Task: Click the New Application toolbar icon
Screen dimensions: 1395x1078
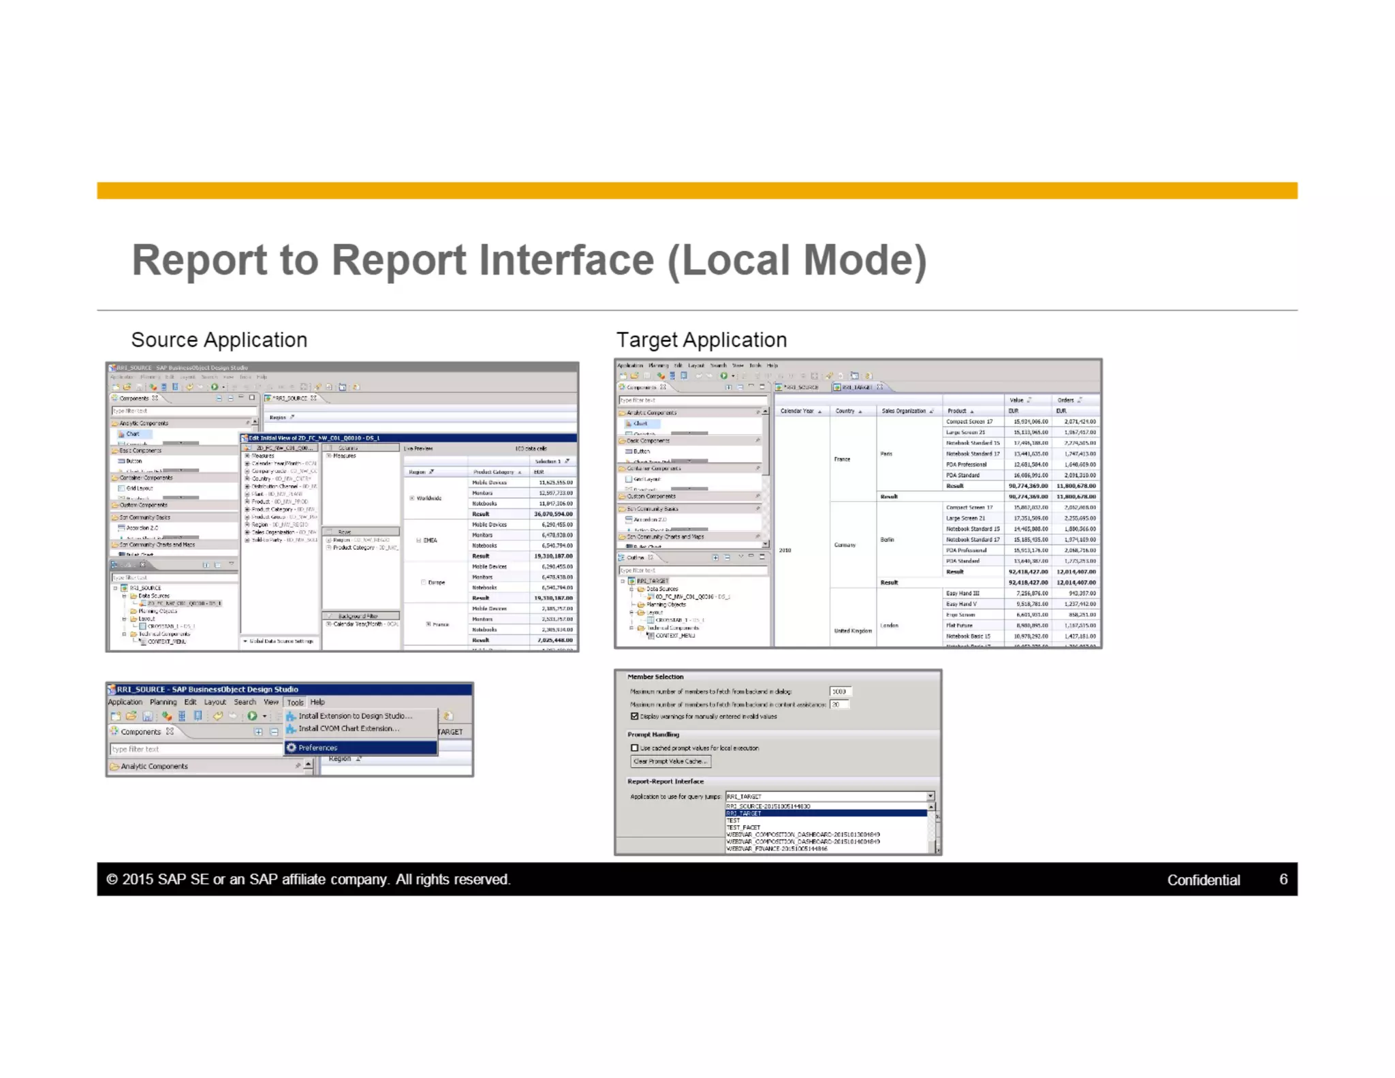Action: [115, 715]
